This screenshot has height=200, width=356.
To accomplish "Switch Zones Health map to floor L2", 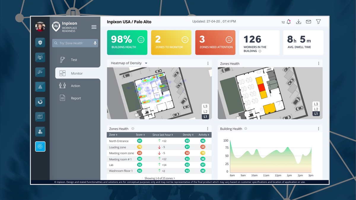I will pos(316,109).
